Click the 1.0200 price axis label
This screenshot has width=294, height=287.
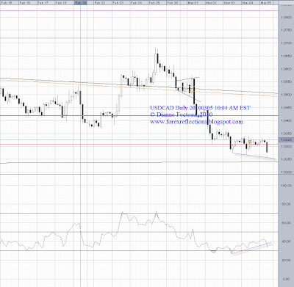[287, 172]
